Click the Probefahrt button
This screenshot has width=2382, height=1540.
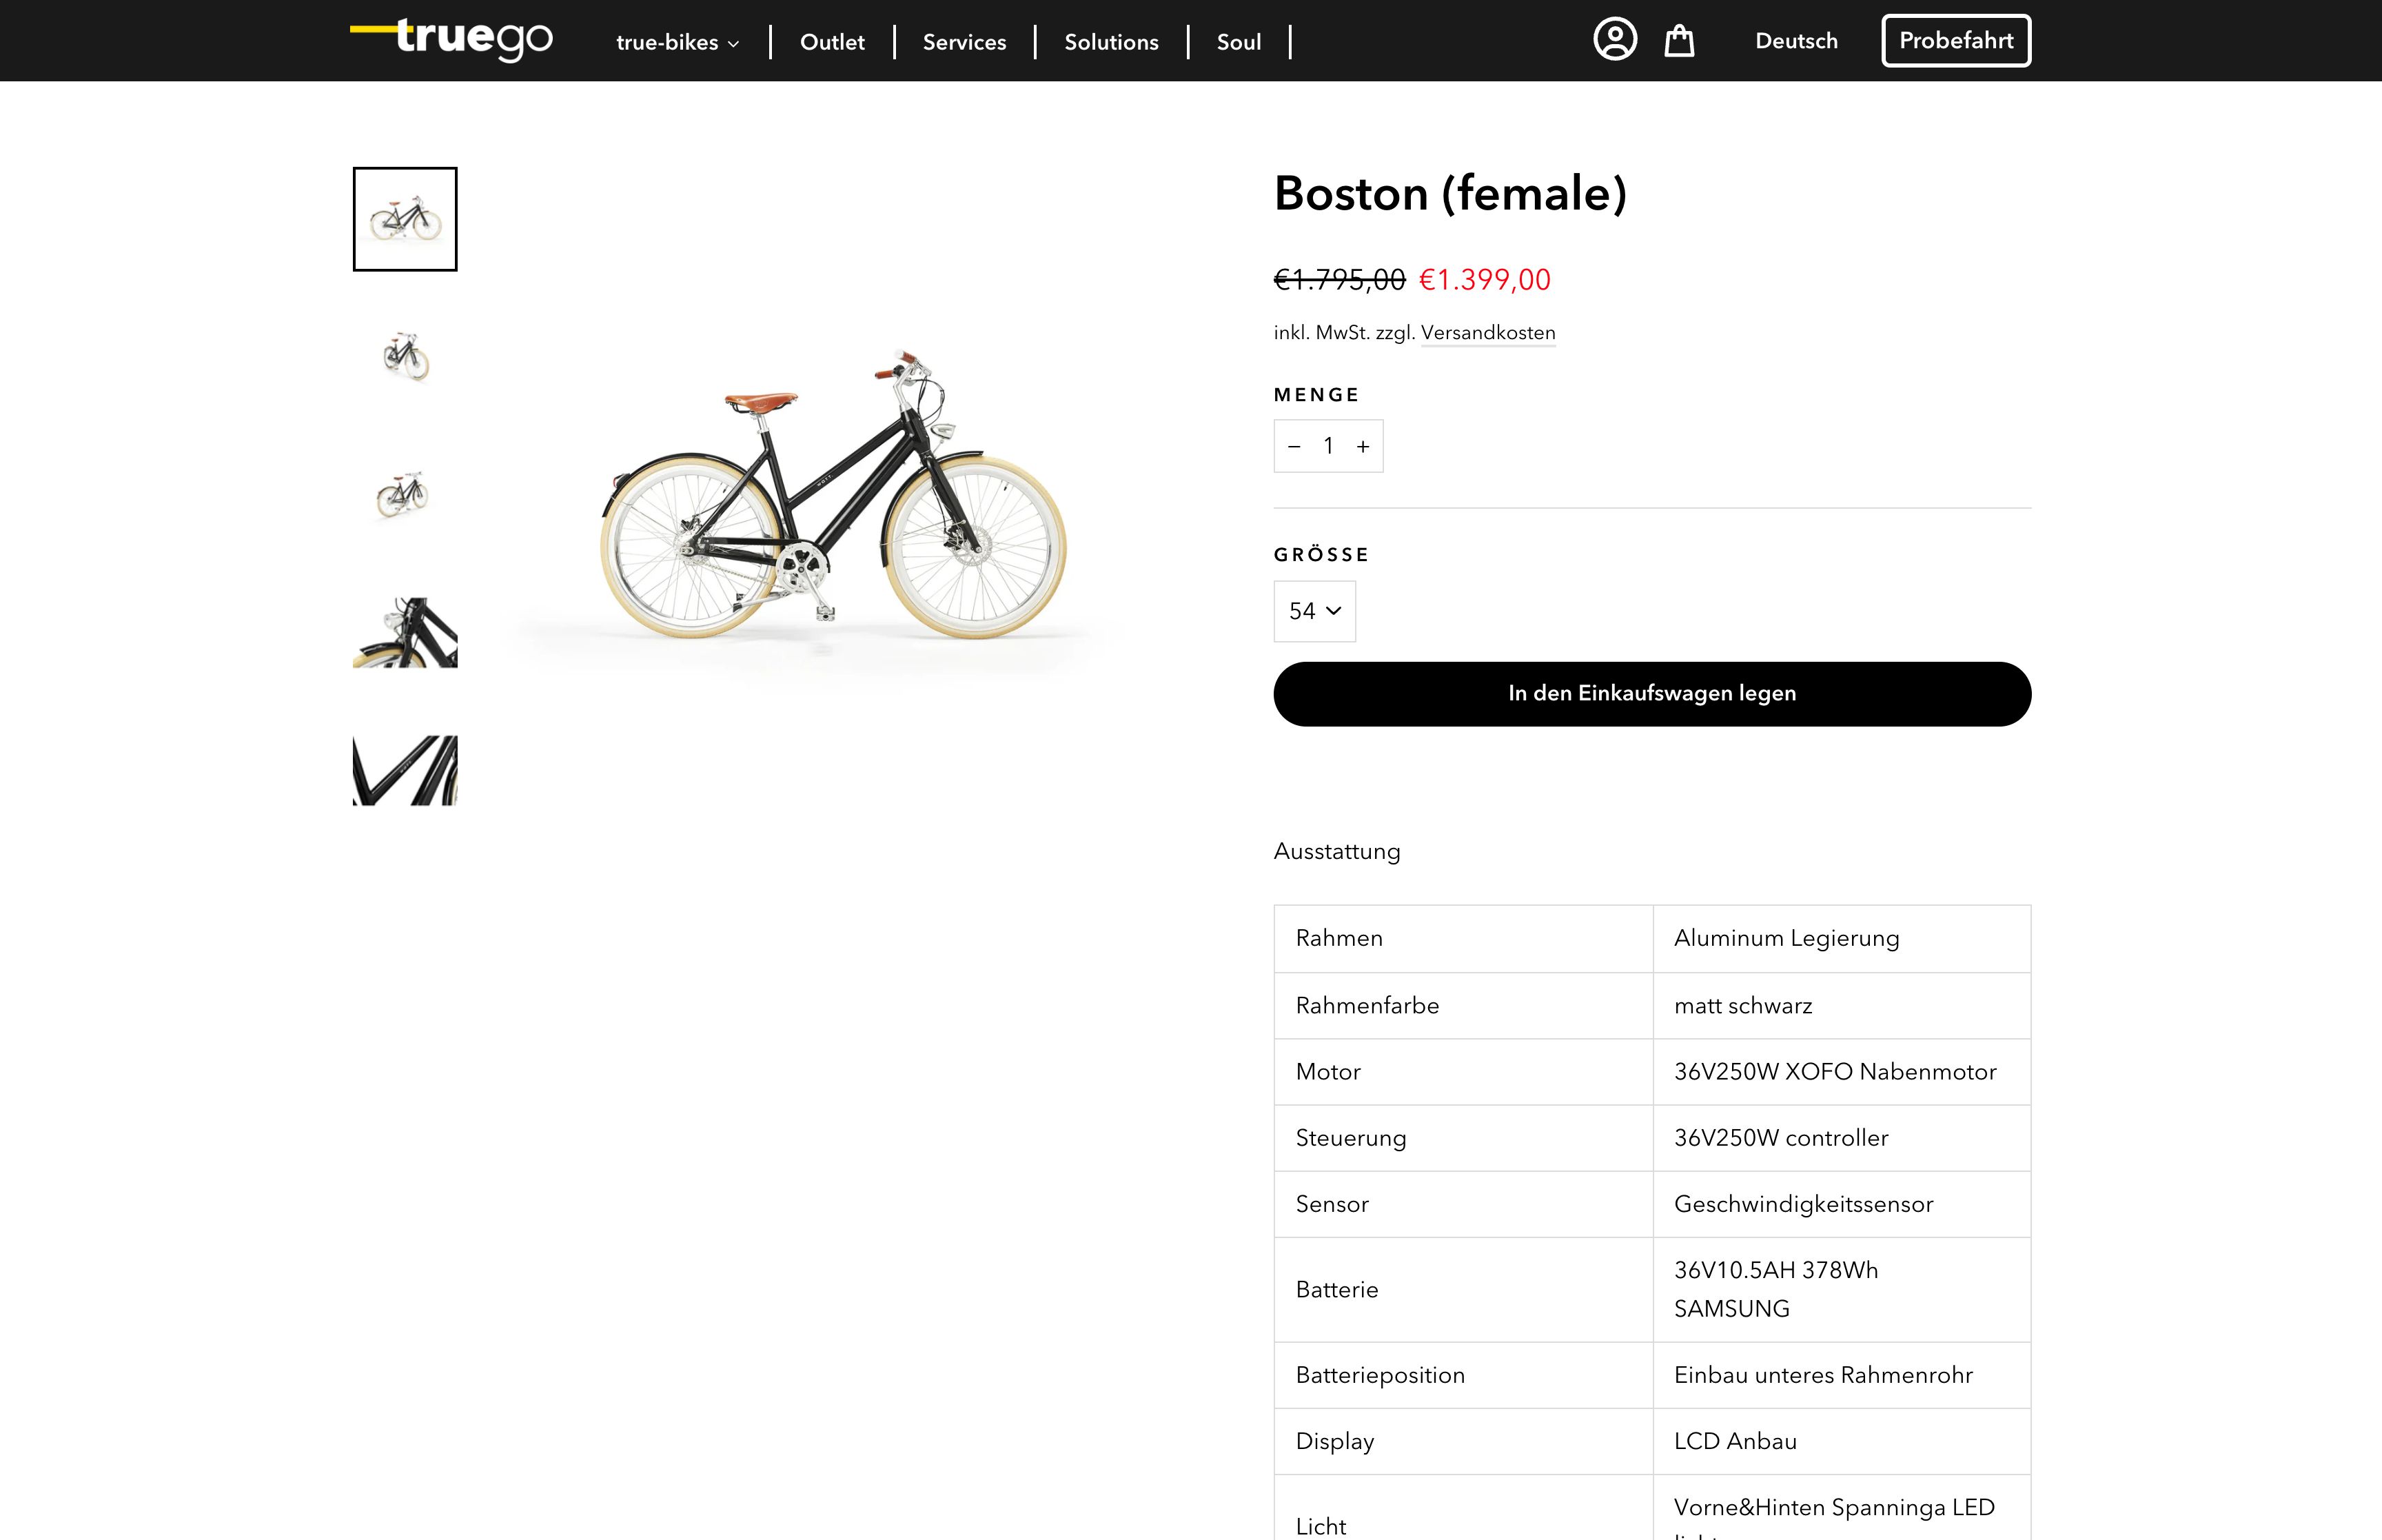pyautogui.click(x=1955, y=40)
